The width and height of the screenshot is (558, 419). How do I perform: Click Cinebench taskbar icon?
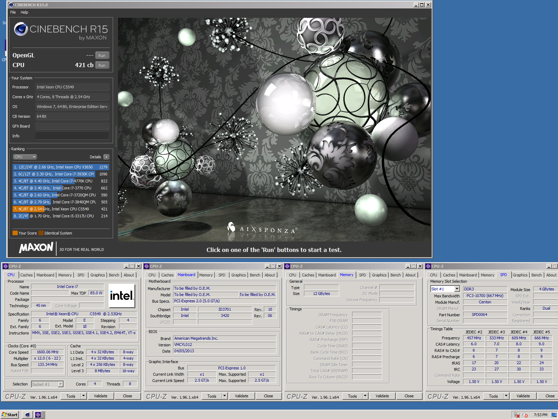pos(28,415)
